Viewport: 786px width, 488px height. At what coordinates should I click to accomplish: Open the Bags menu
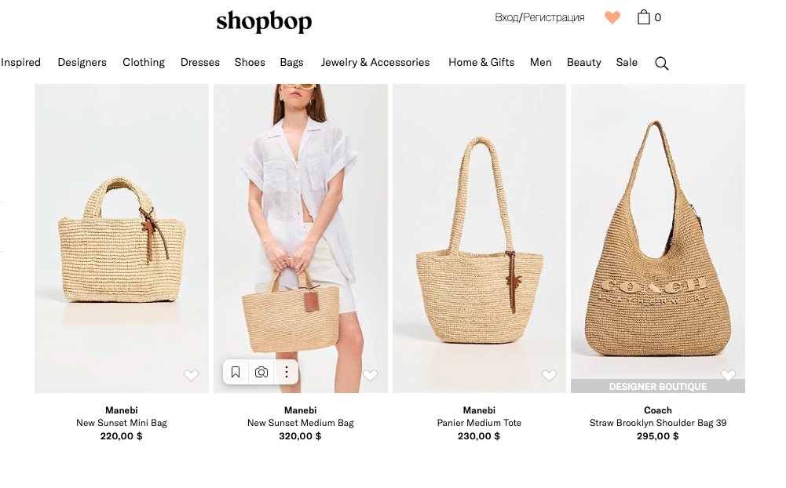tap(292, 63)
